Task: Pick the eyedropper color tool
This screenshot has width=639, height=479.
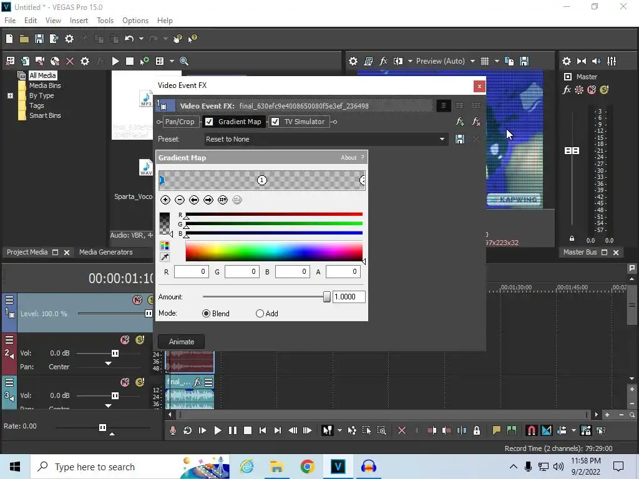Action: click(x=165, y=257)
